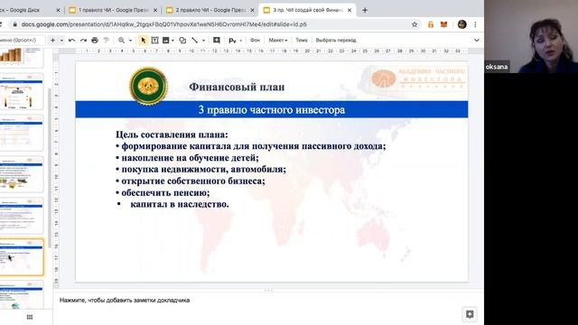Select the bar chart slide thumbnail
This screenshot has height=325, width=578.
pos(22,57)
